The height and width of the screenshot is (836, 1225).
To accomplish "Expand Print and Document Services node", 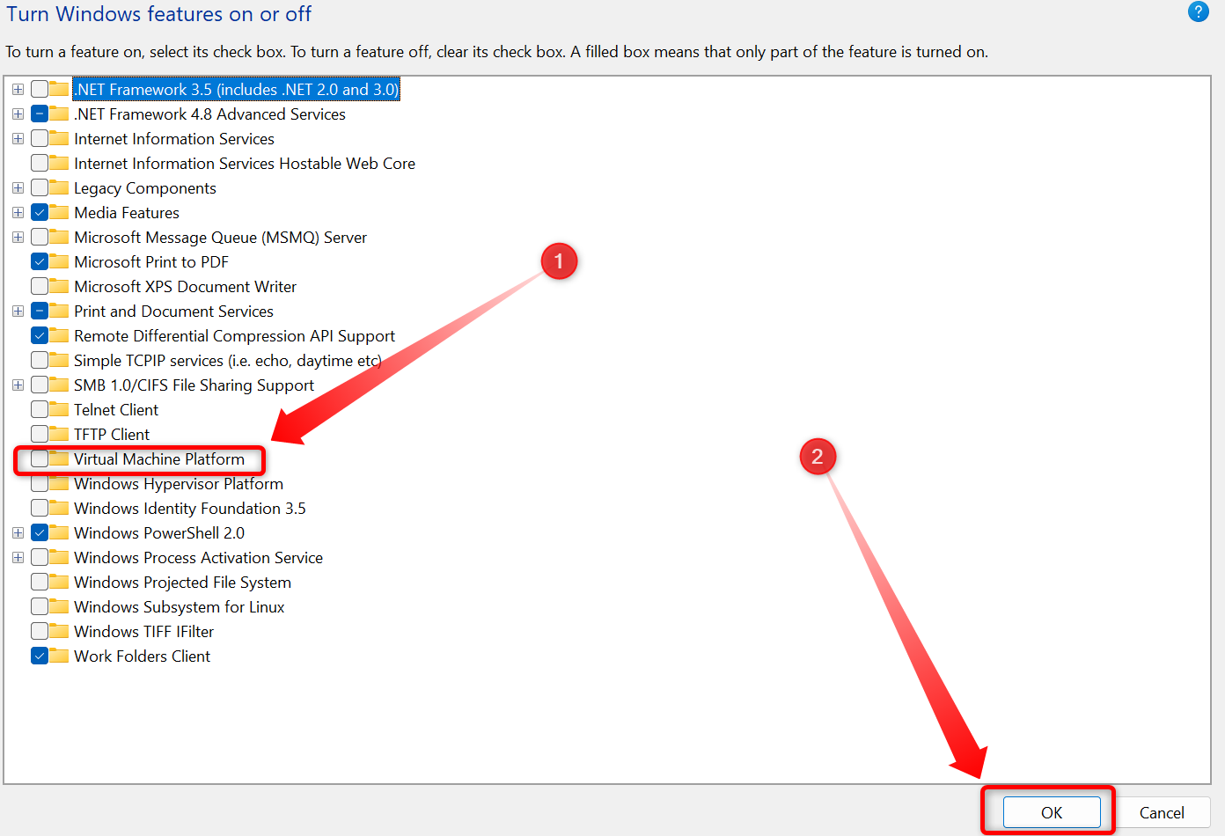I will point(18,311).
